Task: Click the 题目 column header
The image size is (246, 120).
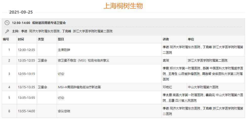Action: point(61,39)
